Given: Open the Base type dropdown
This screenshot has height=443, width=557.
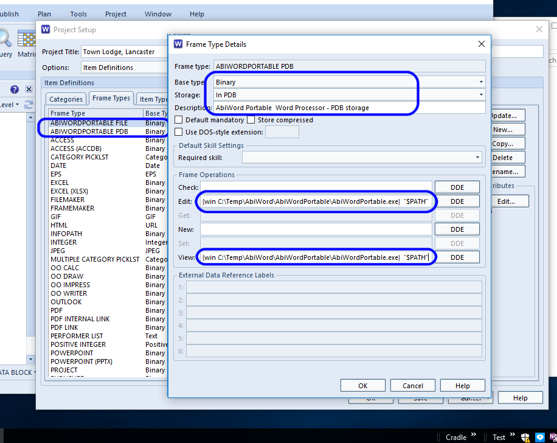Looking at the screenshot, I should coord(481,82).
